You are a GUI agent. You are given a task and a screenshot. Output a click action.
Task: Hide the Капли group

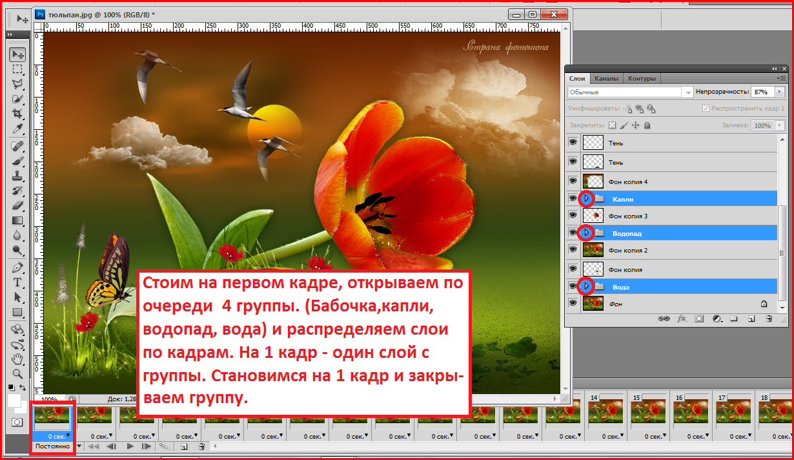(x=573, y=198)
